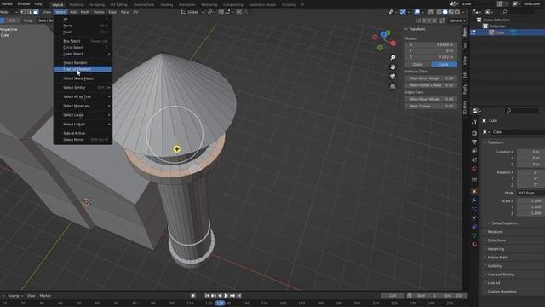Switch to the UV Editing workspace tab
Image resolution: width=545 pixels, height=307 pixels.
[119, 5]
